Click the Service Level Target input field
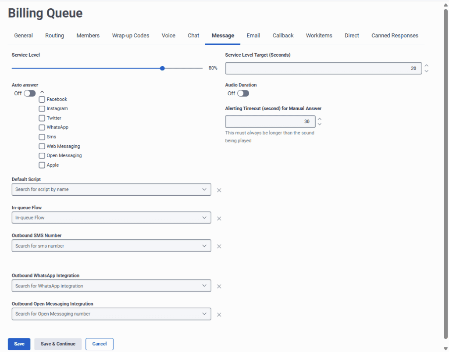This screenshot has width=449, height=352. pos(323,68)
